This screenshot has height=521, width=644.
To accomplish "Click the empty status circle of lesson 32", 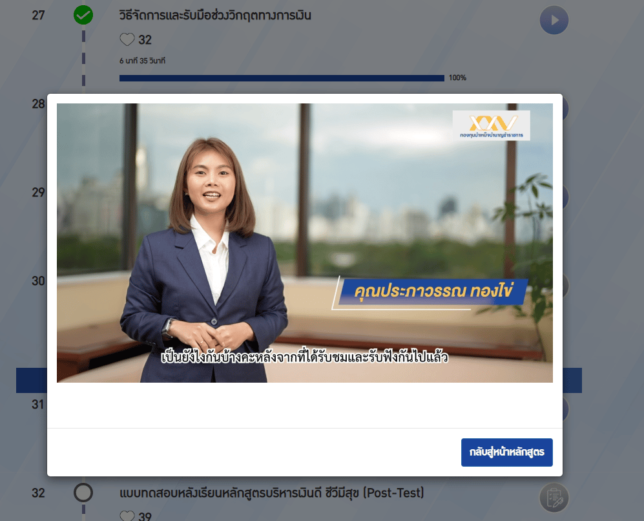I will tap(83, 493).
